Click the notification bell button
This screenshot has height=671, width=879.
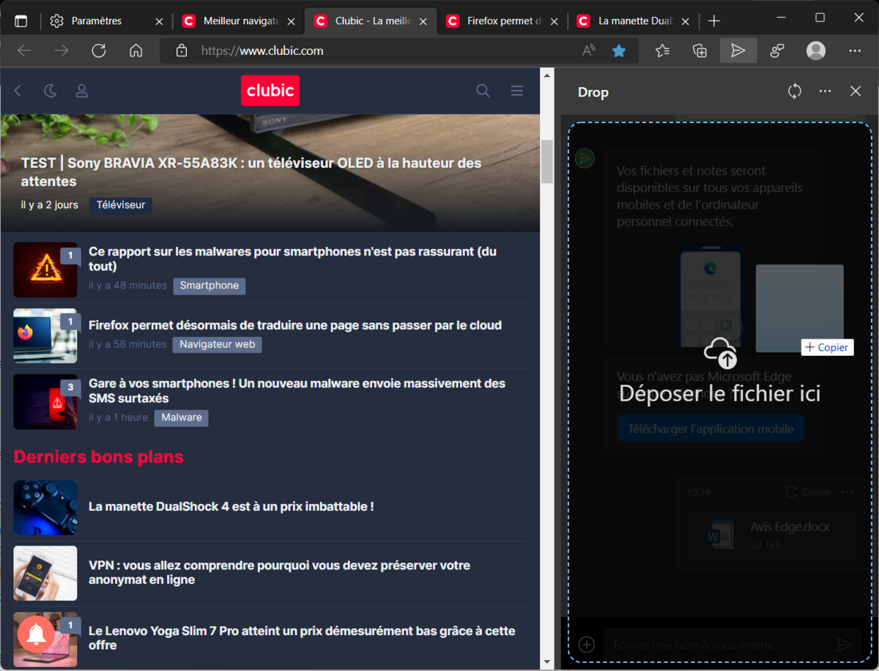[x=37, y=634]
